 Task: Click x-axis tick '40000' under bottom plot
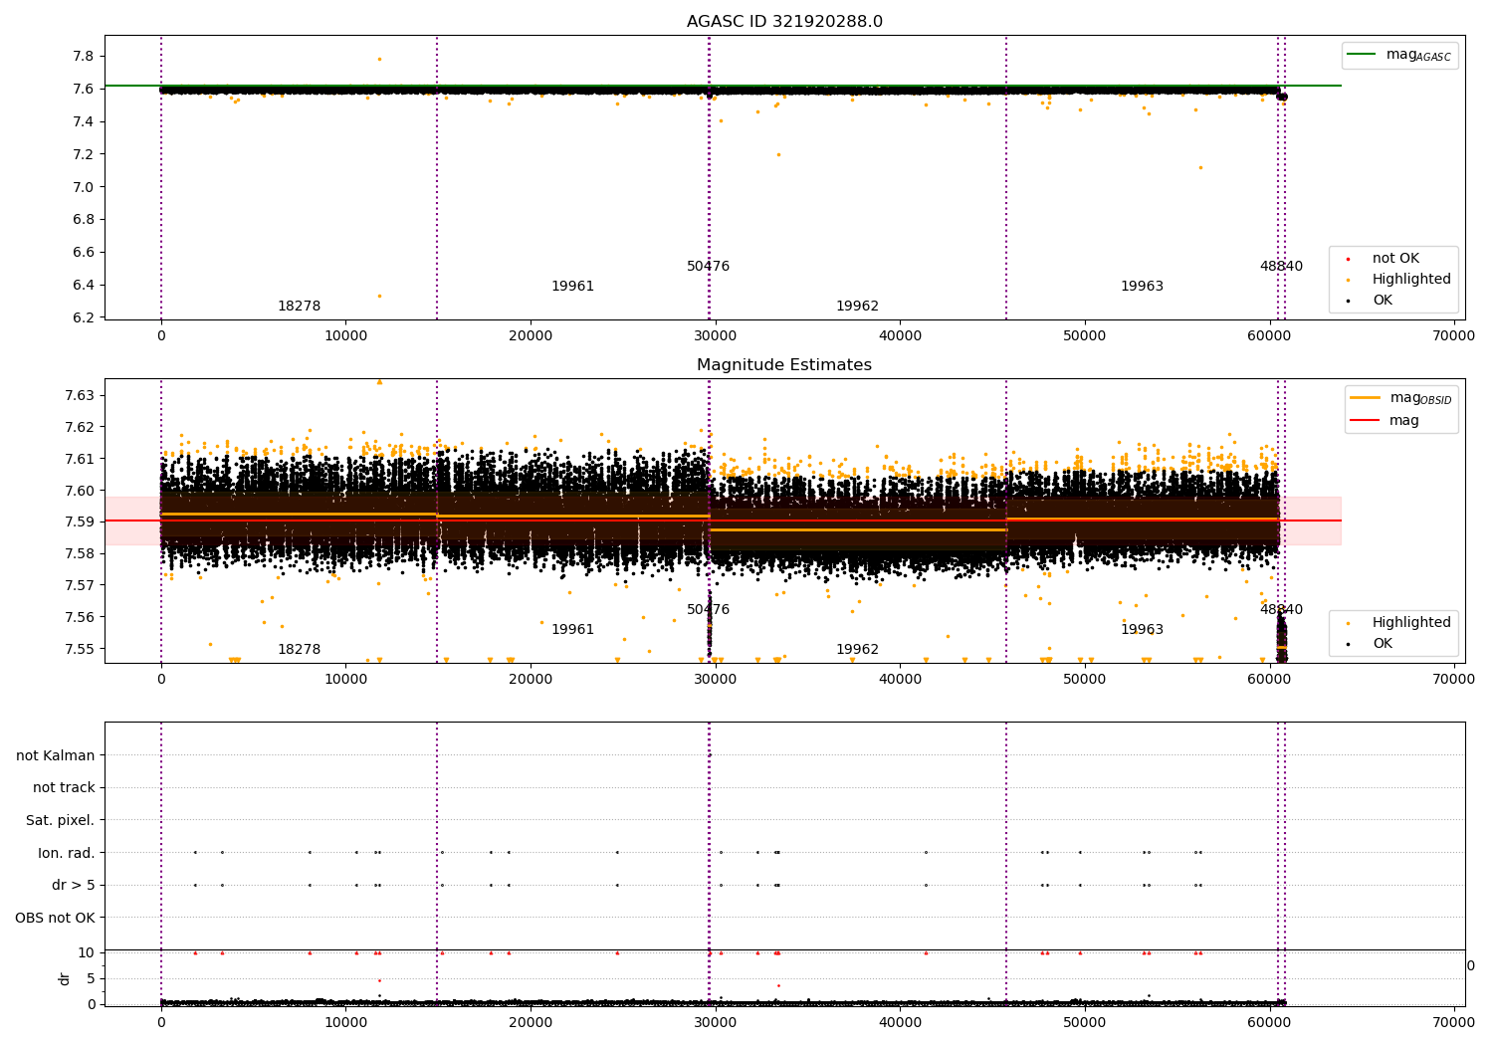click(900, 1021)
